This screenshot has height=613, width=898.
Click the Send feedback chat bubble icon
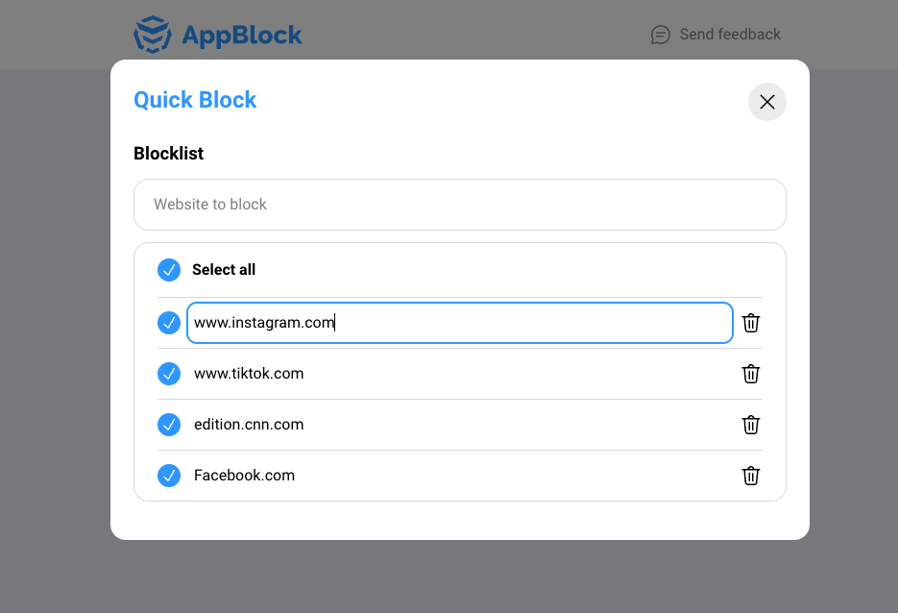click(x=661, y=35)
